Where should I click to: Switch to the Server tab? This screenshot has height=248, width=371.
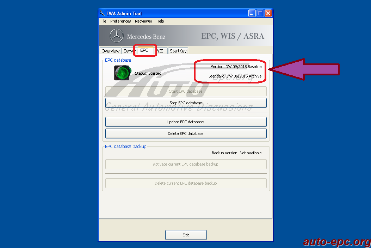(129, 51)
